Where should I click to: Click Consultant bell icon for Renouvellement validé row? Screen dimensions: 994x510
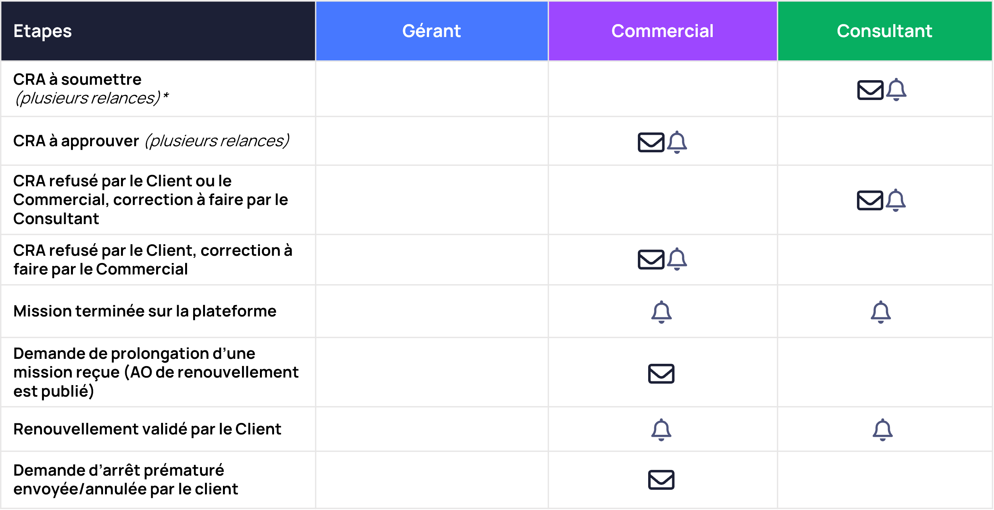tap(883, 430)
